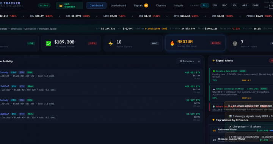The width and height of the screenshot is (273, 144).
Task: Filter chains by BASE
Action: 256,5
